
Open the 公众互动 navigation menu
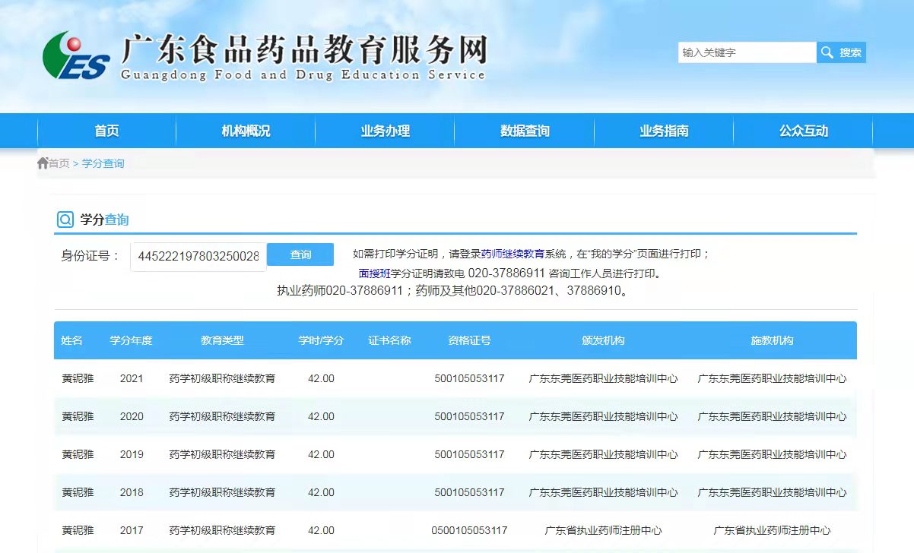pyautogui.click(x=803, y=131)
